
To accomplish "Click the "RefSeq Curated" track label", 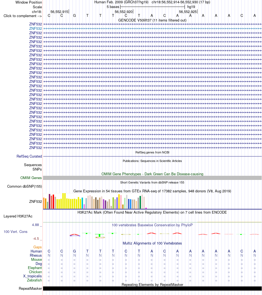I will 29,156.
